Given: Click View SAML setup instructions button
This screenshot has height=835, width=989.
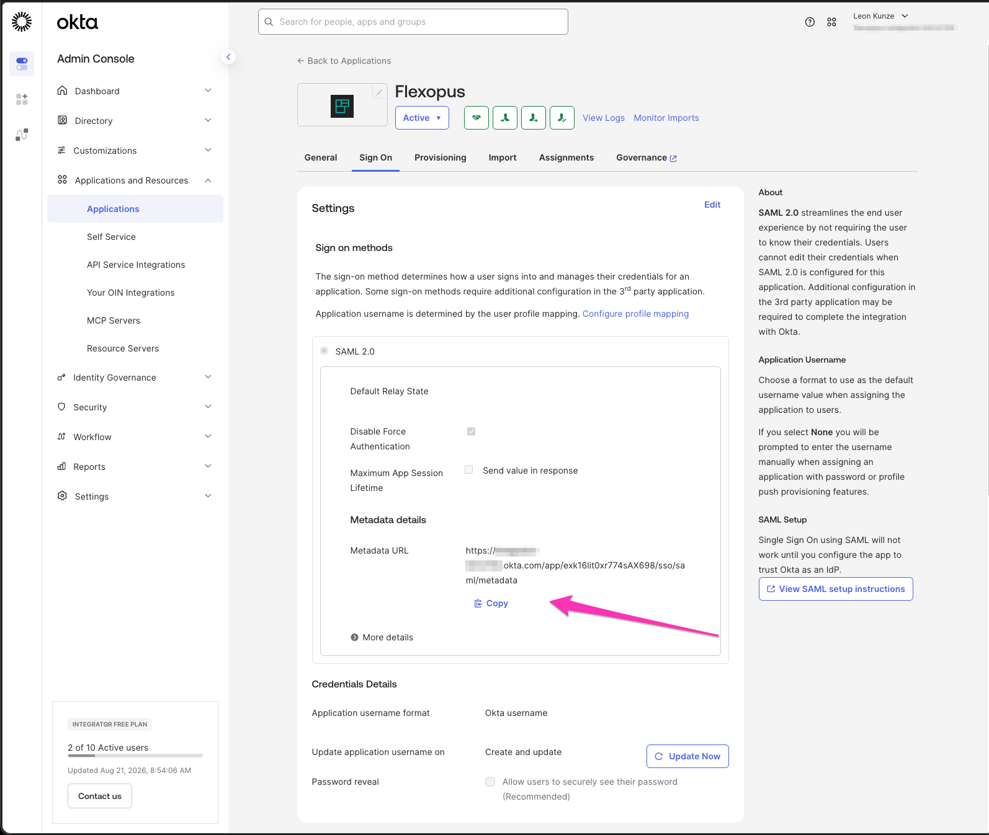Looking at the screenshot, I should coord(836,589).
